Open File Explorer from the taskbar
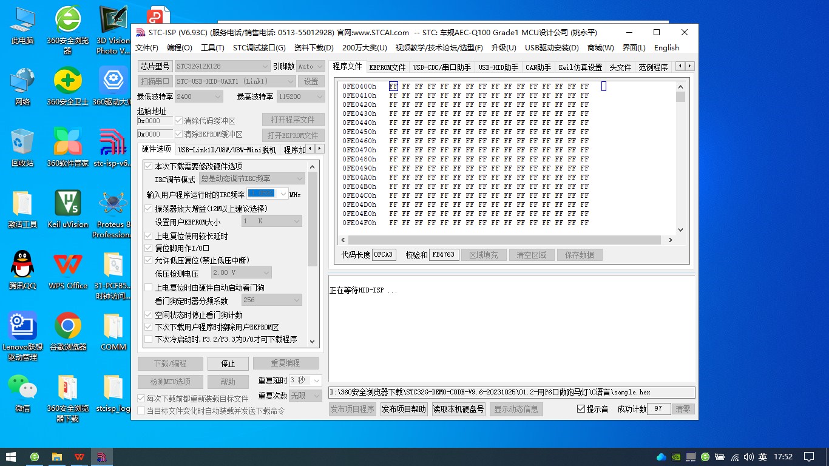Image resolution: width=829 pixels, height=466 pixels. coord(56,456)
